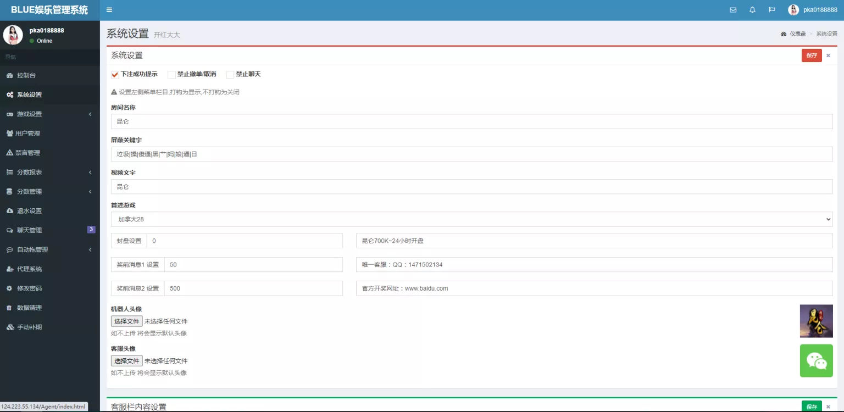Click the red 保存 button
The image size is (844, 412).
pyautogui.click(x=812, y=55)
